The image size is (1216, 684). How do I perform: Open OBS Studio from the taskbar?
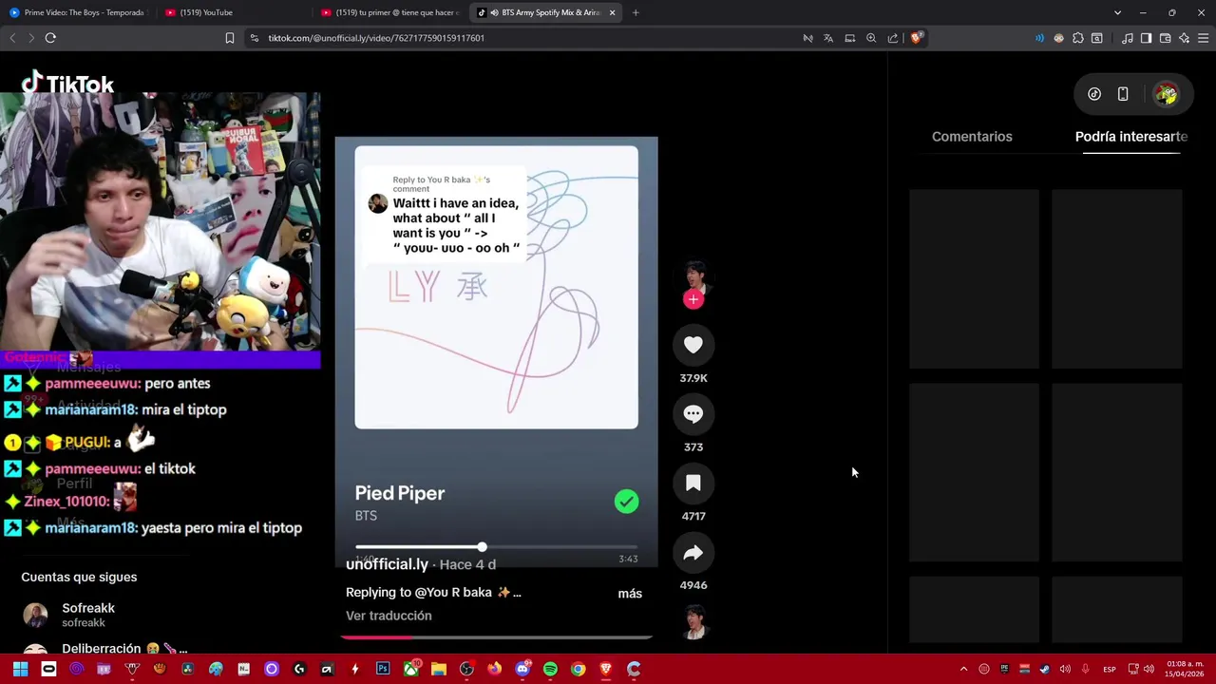(466, 669)
